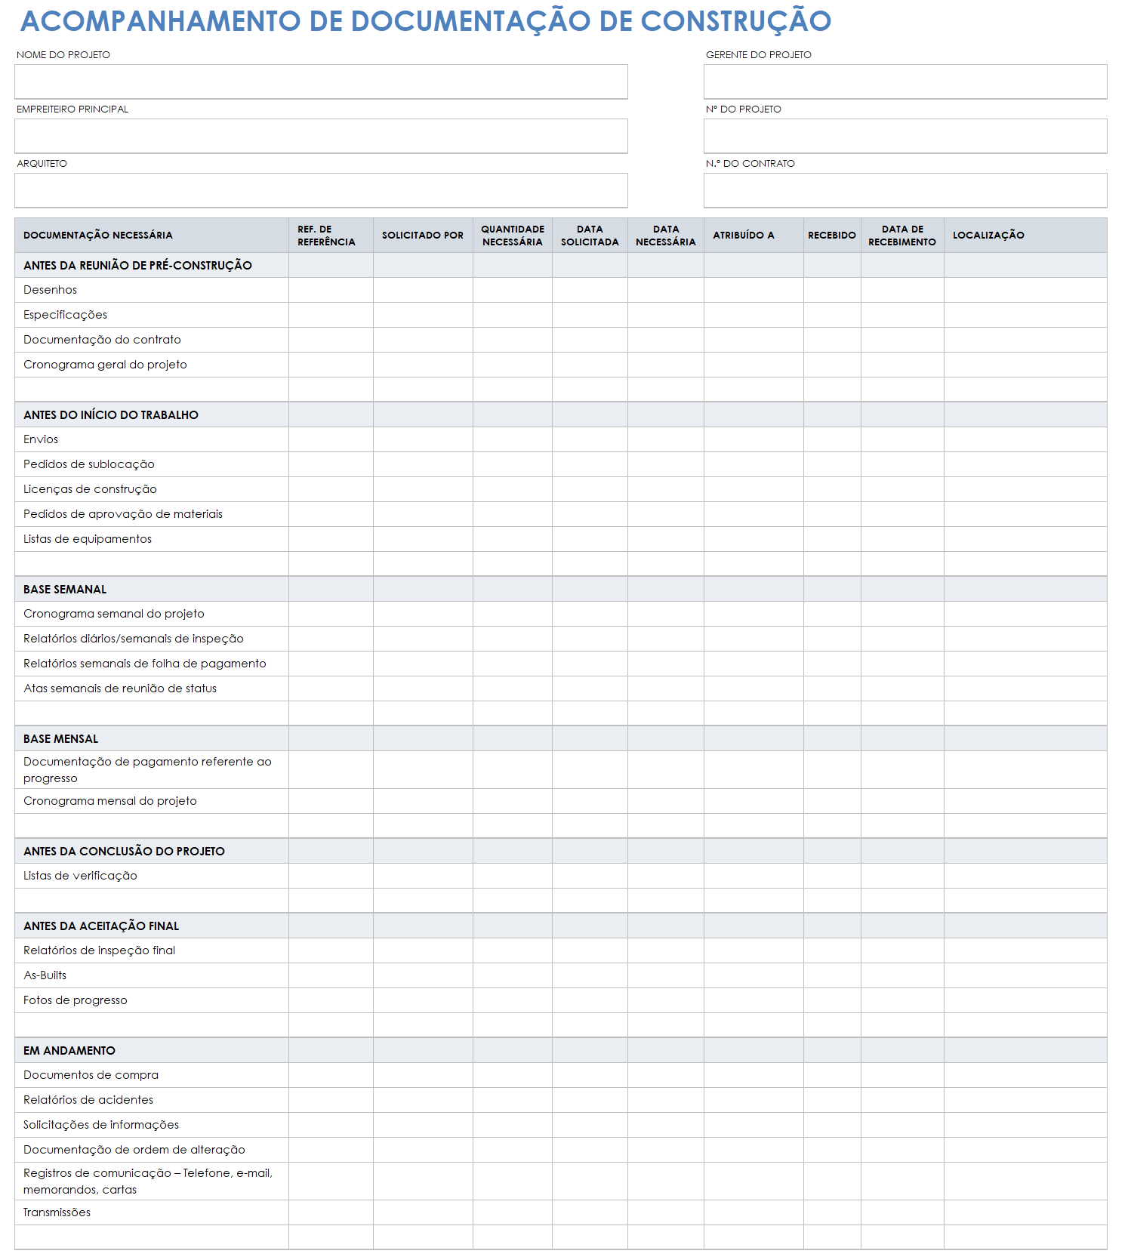The height and width of the screenshot is (1260, 1128).
Task: Select the 'As-Builts' row label
Action: click(45, 975)
